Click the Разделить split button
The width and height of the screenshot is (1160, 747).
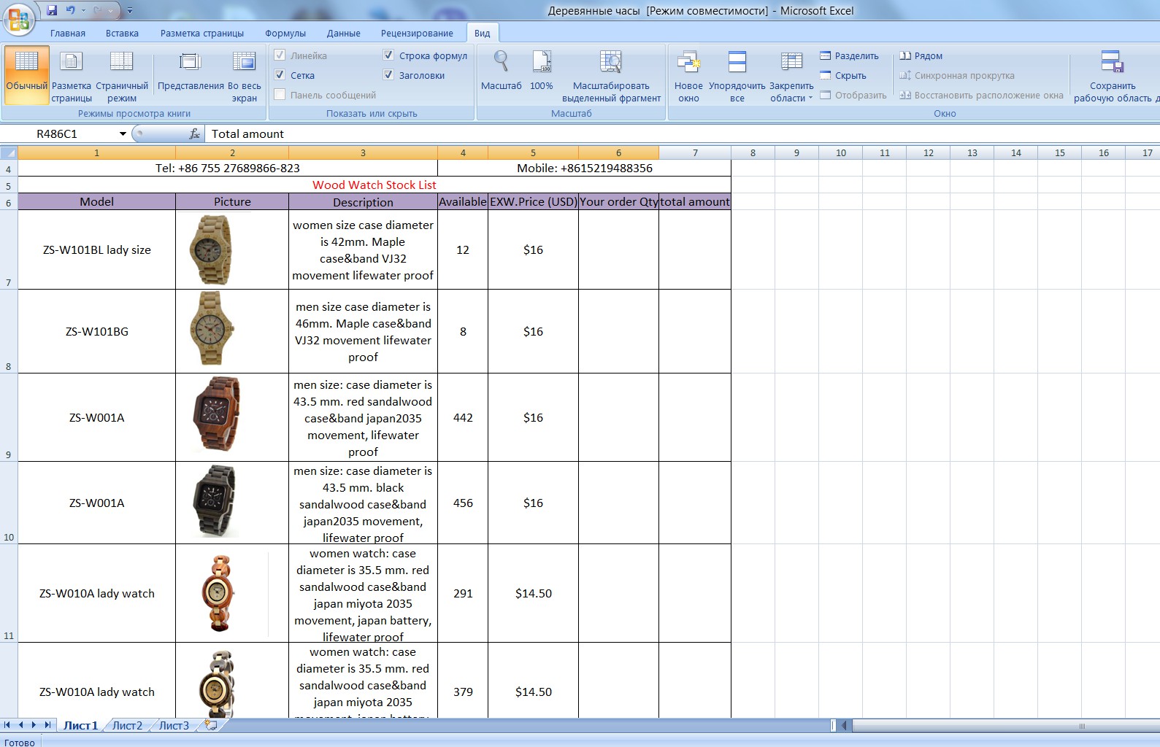click(849, 55)
